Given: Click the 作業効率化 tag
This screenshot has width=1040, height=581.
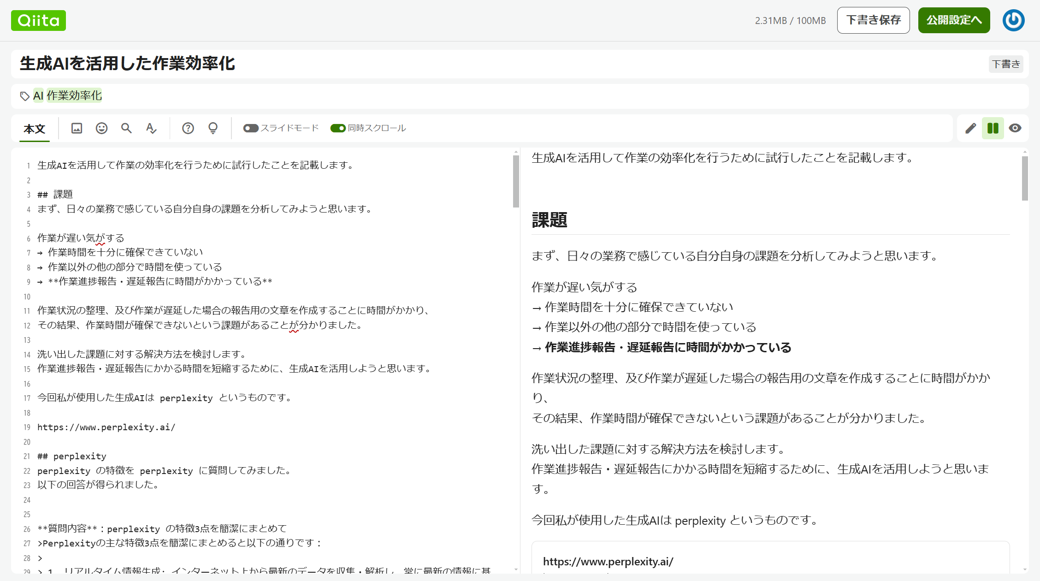Looking at the screenshot, I should pyautogui.click(x=74, y=95).
